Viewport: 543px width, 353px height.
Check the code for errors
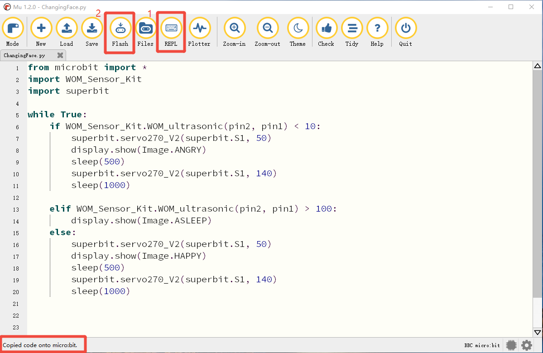(x=326, y=32)
